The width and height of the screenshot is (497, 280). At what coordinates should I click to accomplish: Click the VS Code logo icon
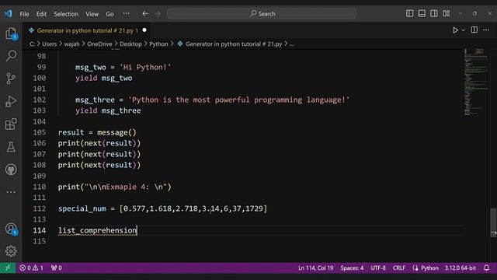coord(8,14)
